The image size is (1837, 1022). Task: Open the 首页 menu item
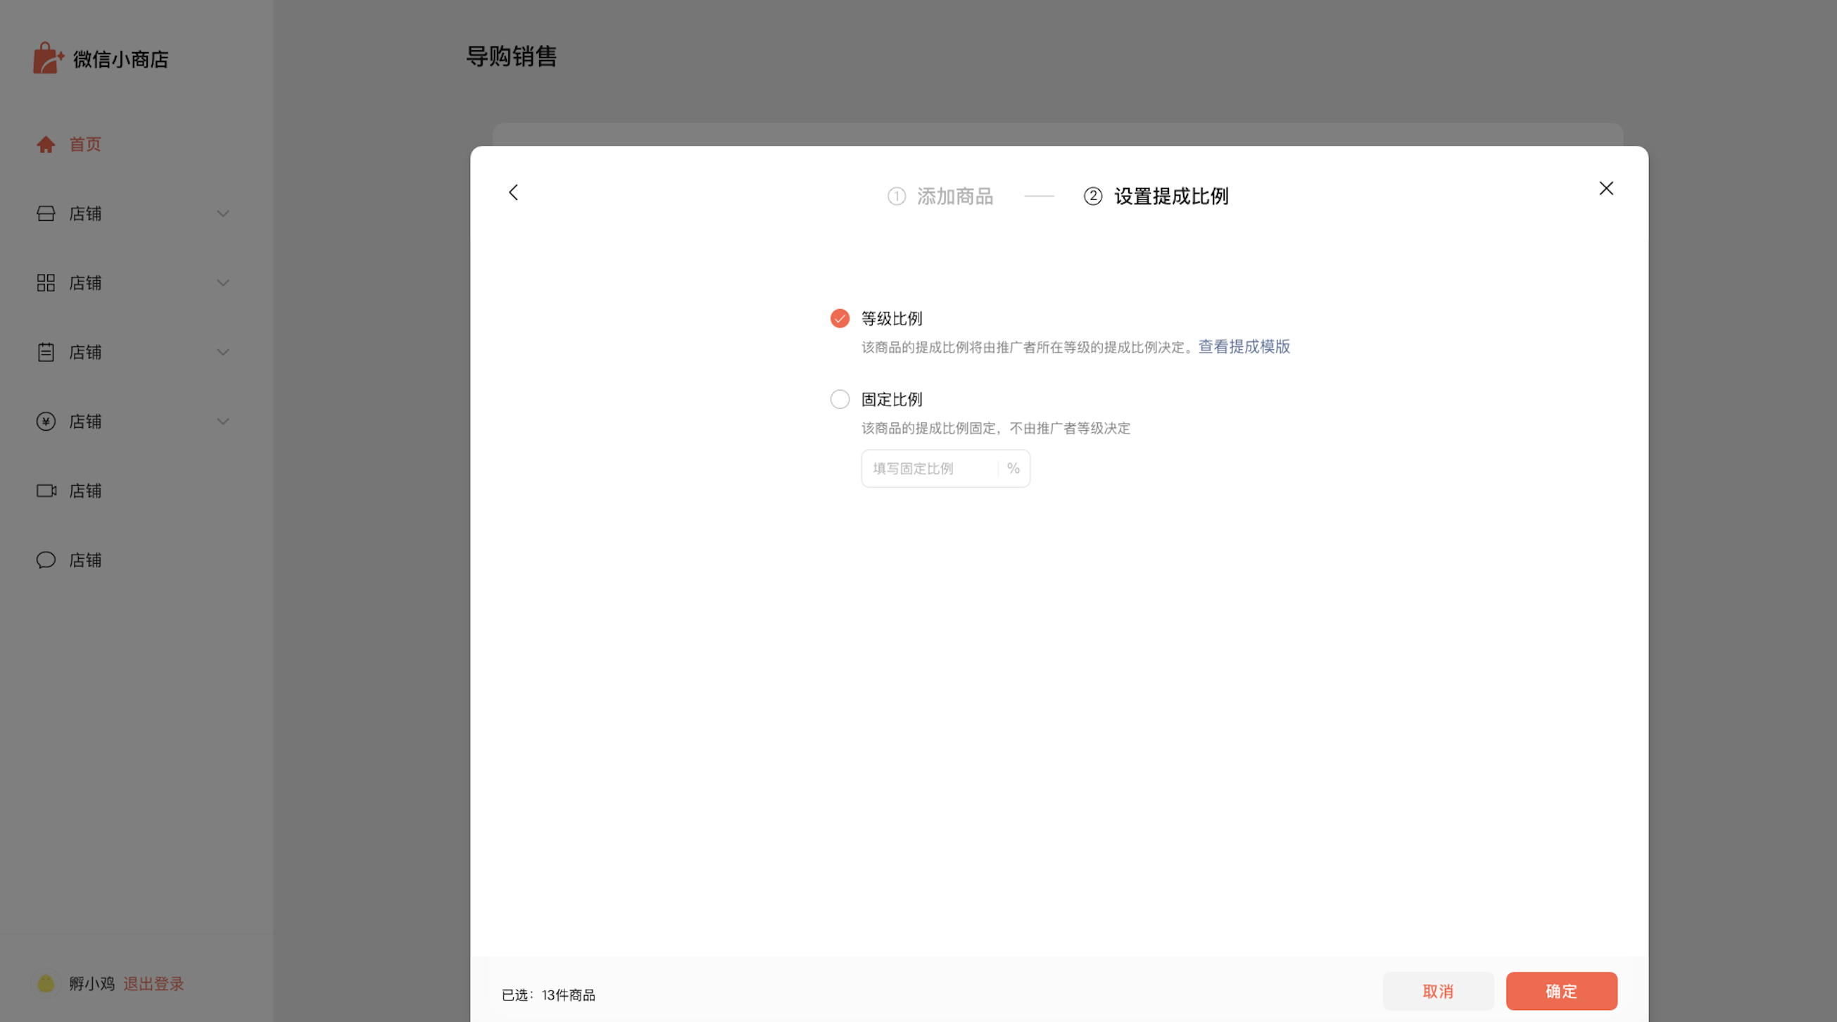(85, 145)
